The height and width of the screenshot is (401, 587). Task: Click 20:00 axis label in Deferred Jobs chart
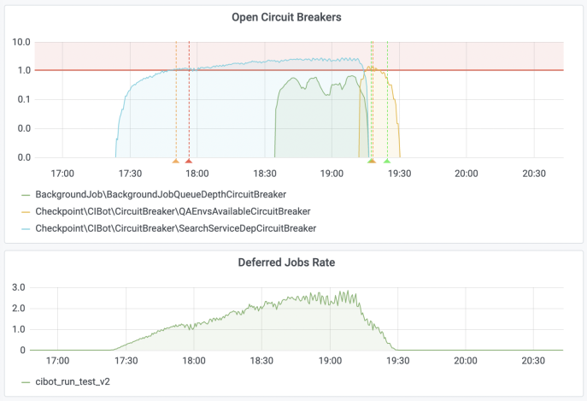[x=466, y=361]
